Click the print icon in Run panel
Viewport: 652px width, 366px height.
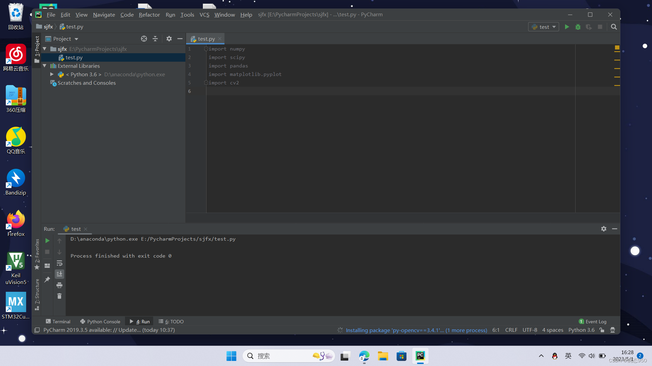coord(59,285)
